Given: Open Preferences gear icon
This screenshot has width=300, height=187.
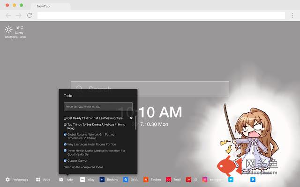Looking at the screenshot, I should pos(7,180).
